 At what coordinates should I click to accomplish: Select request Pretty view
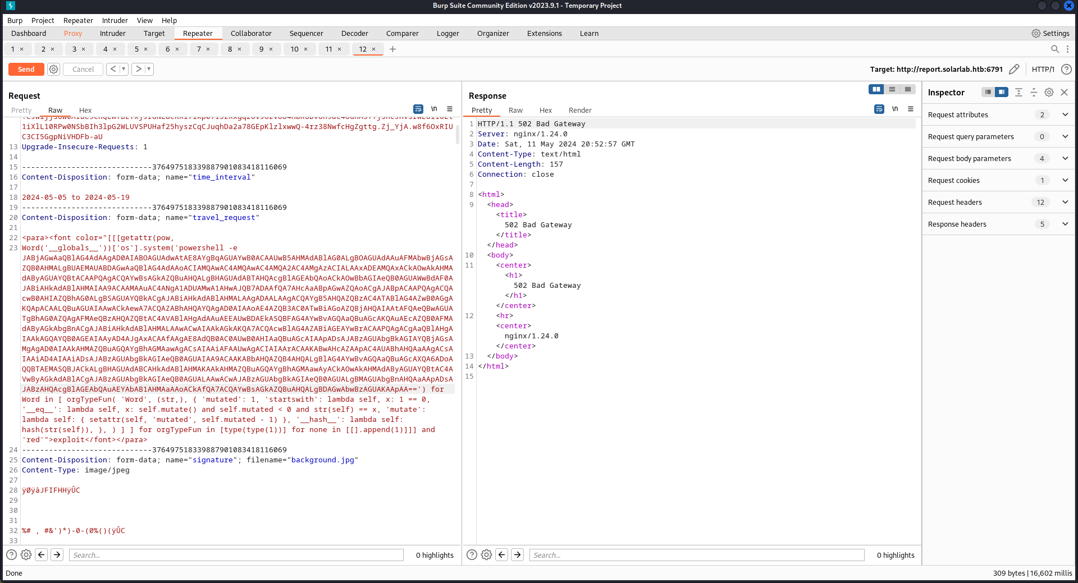click(21, 110)
